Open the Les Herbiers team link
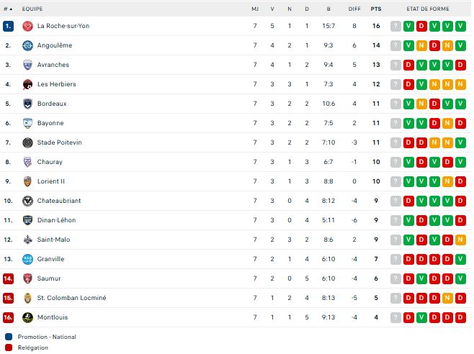 point(56,84)
